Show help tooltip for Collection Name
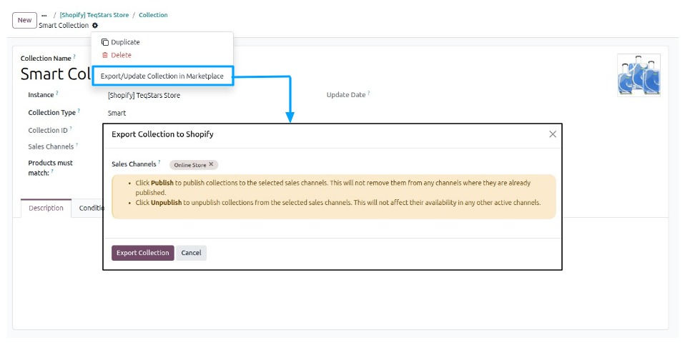The height and width of the screenshot is (345, 685). coord(74,56)
